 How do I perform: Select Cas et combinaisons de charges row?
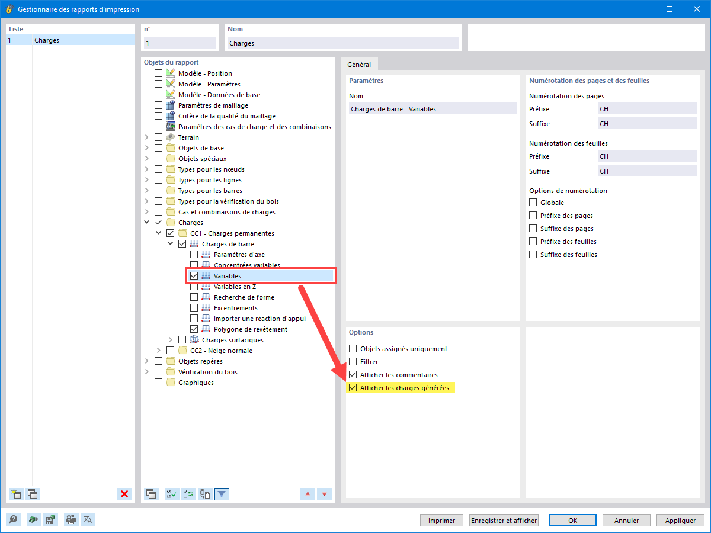[226, 212]
